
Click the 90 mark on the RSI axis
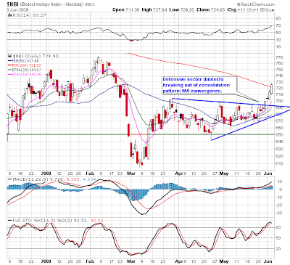point(278,19)
